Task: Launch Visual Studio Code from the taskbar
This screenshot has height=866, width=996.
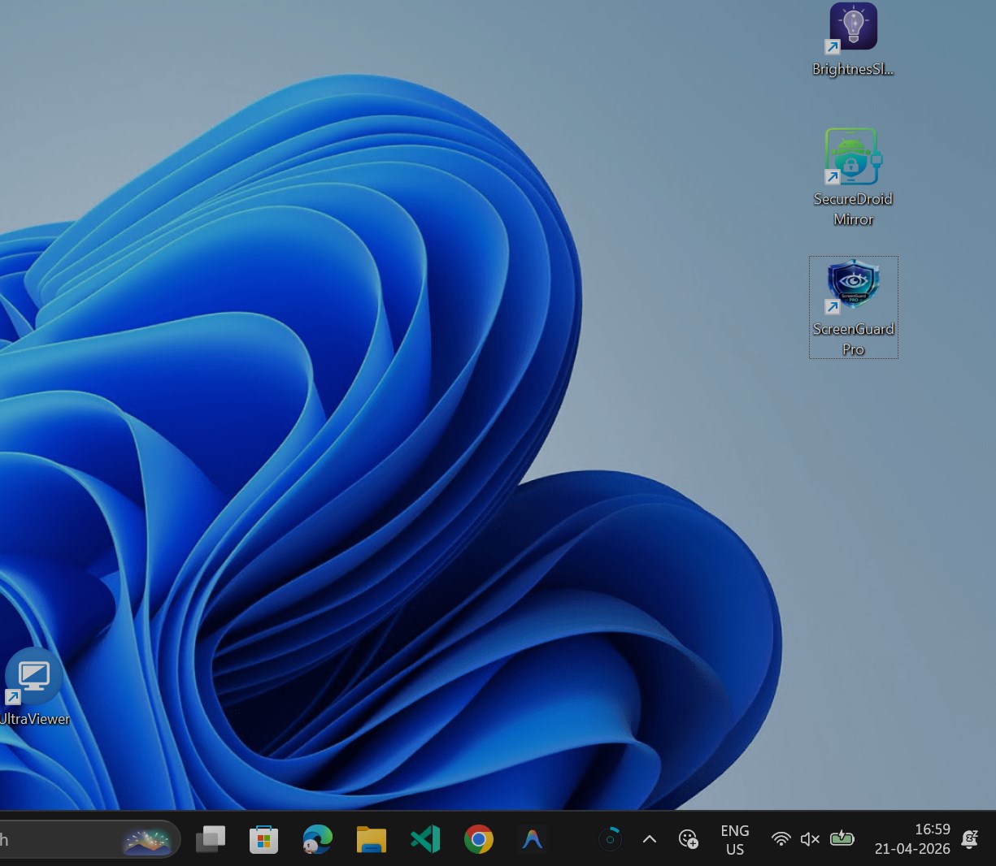Action: (x=425, y=839)
